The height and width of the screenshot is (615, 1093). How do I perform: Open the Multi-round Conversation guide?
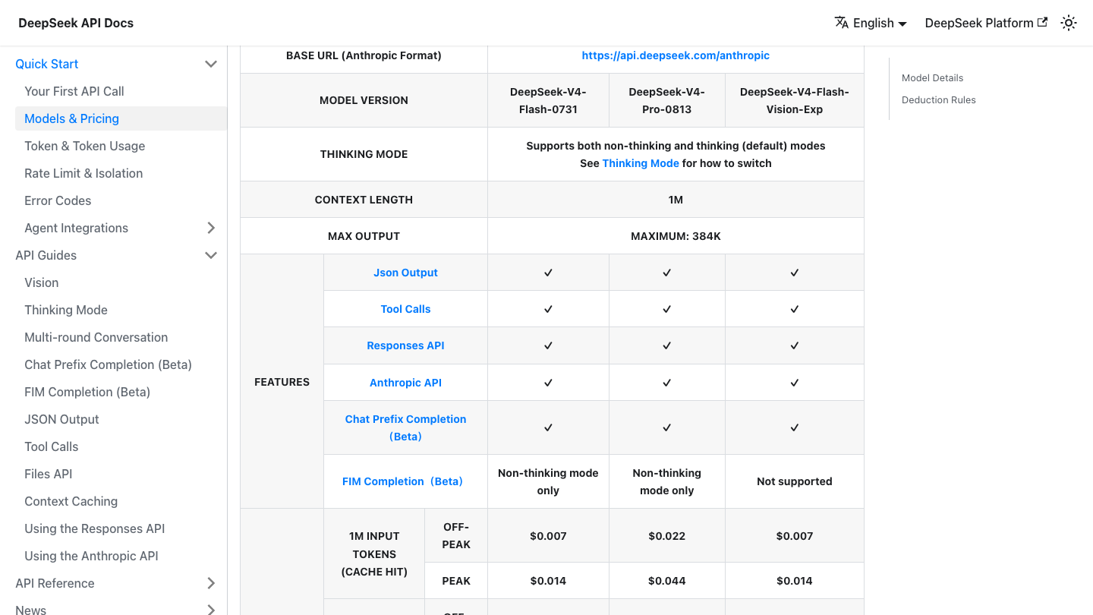(x=96, y=337)
